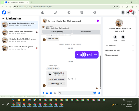Open File Explorer from taskbar
Screen dimensions: 139x111
(x=19, y=100)
